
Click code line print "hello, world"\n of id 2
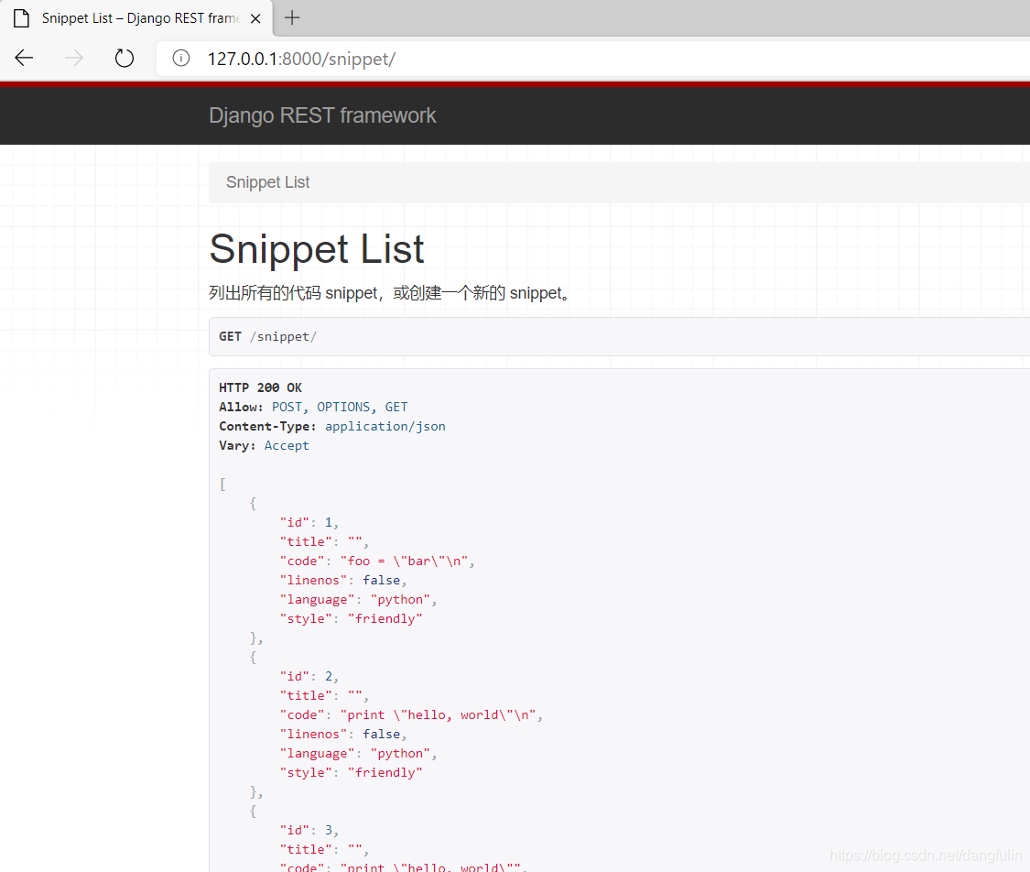[411, 715]
